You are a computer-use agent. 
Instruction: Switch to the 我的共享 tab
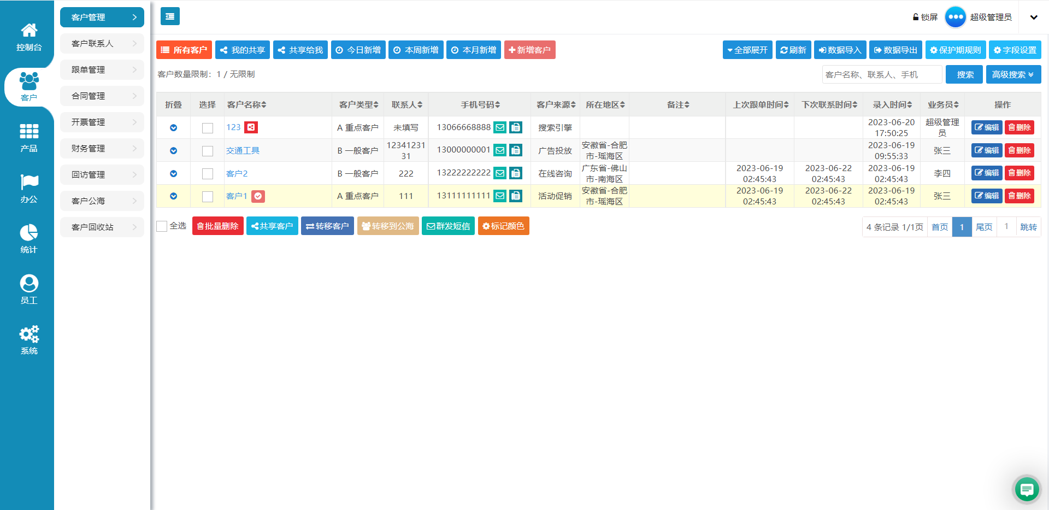[243, 50]
